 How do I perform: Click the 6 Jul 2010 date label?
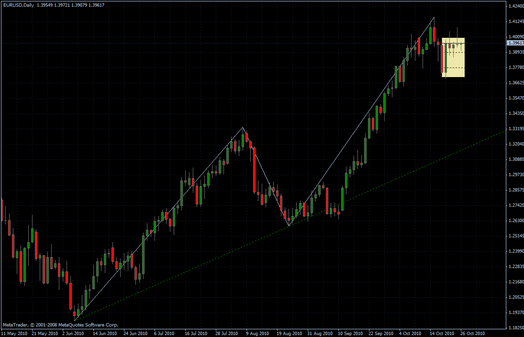[164, 334]
